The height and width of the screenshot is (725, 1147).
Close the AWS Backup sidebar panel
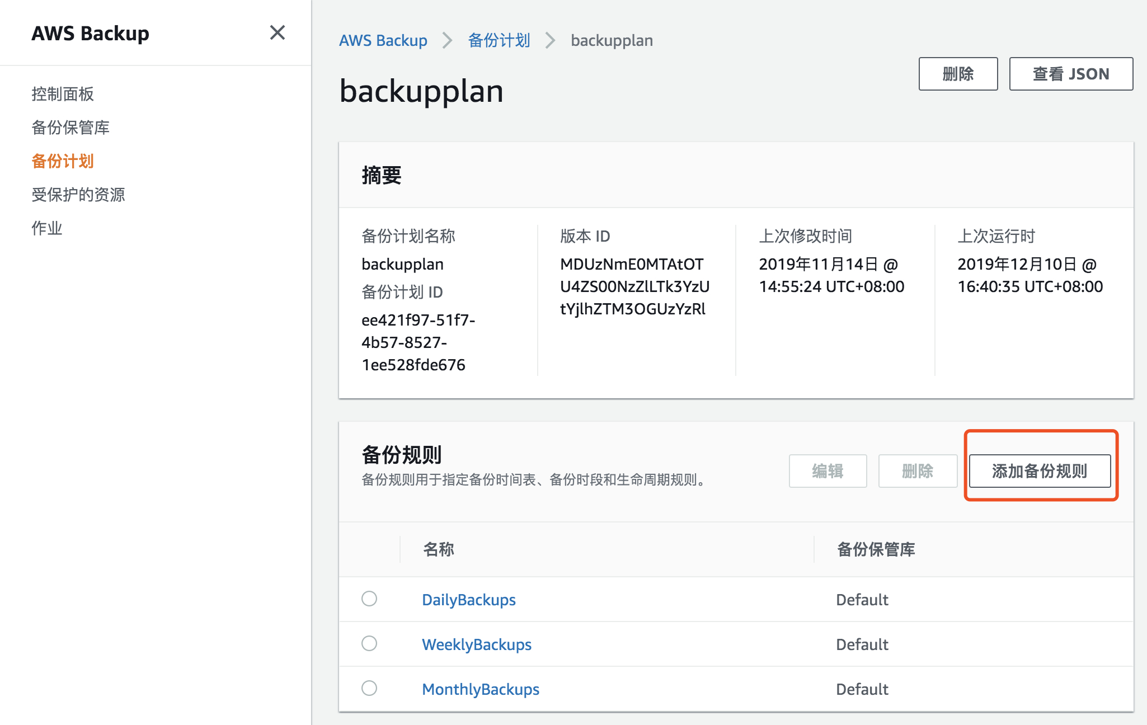(x=278, y=33)
